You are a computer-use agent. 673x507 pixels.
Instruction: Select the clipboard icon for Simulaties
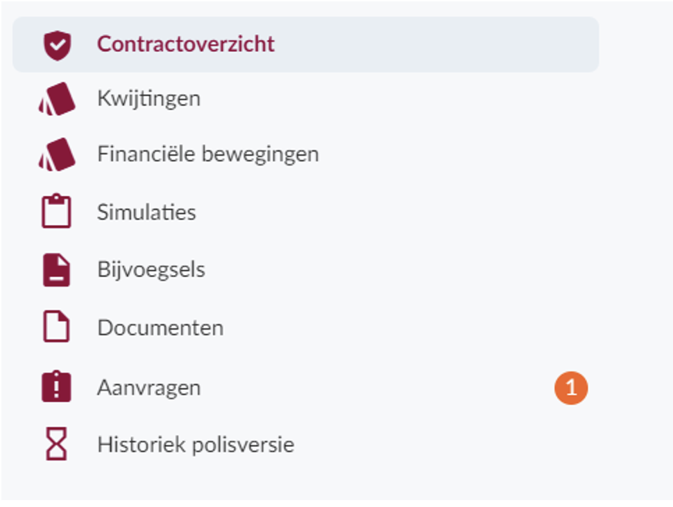pyautogui.click(x=56, y=211)
